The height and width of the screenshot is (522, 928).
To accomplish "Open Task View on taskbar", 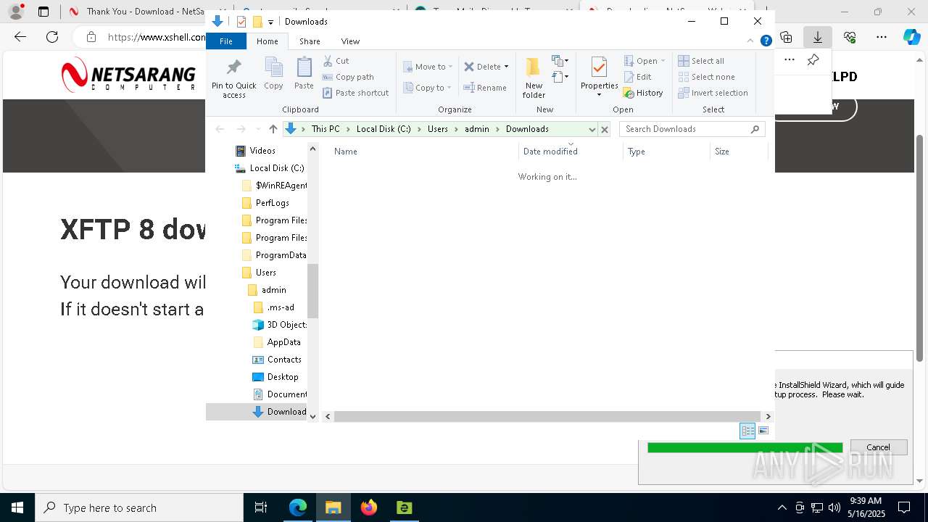I will point(261,507).
